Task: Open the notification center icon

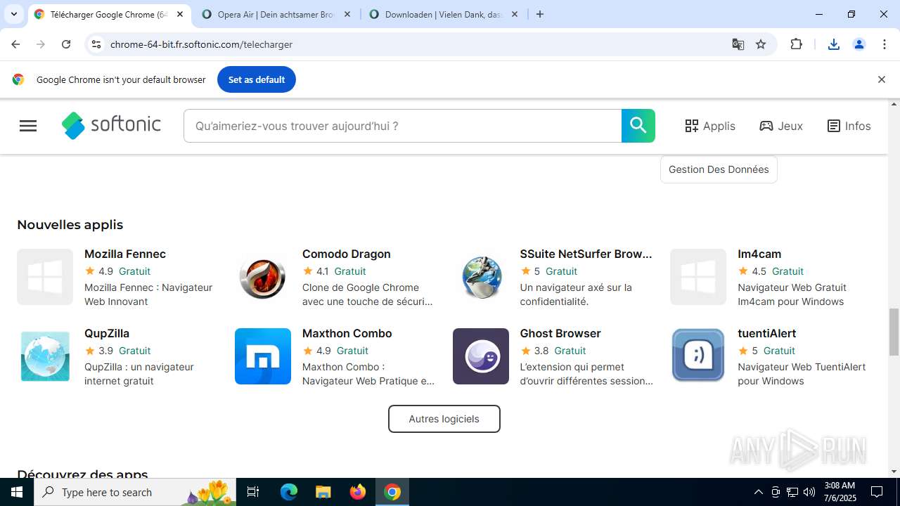Action: point(877,492)
